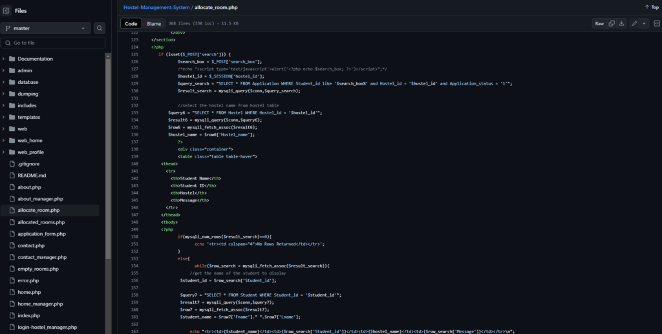This screenshot has width=662, height=334.
Task: Edit this file pencil icon
Action: [634, 24]
